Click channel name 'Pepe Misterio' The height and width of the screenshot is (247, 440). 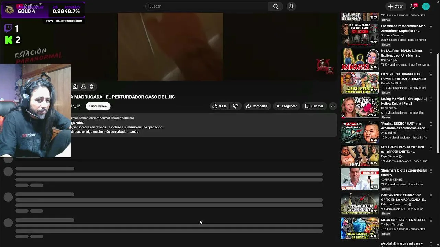point(389,156)
